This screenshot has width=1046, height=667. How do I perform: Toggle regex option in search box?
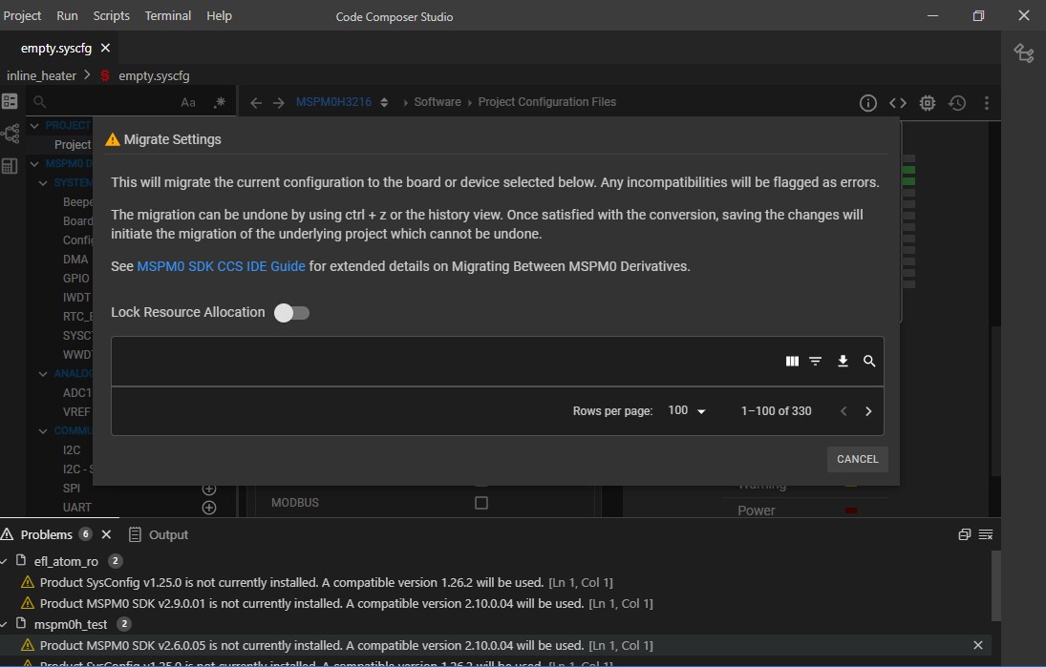pos(220,102)
